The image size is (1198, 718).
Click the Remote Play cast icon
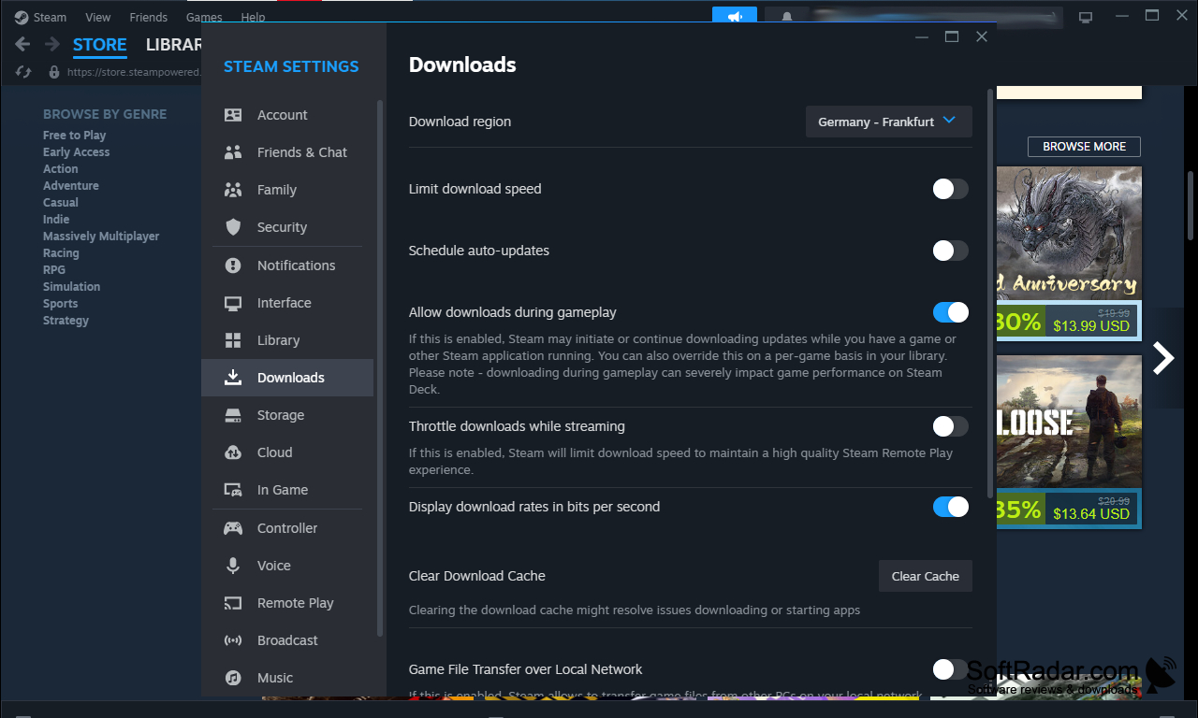[x=233, y=603]
